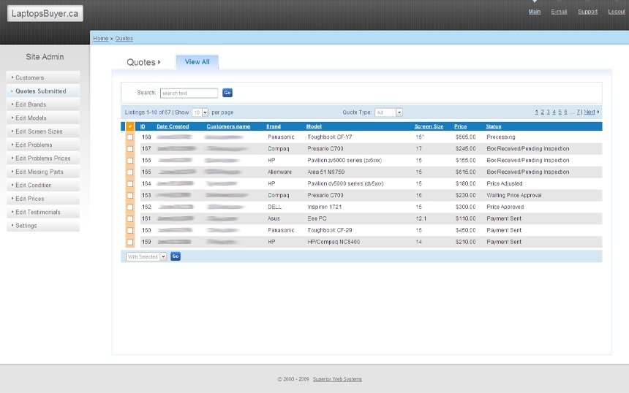The width and height of the screenshot is (629, 393).
Task: Click the Main link in top navigation
Action: (x=535, y=12)
